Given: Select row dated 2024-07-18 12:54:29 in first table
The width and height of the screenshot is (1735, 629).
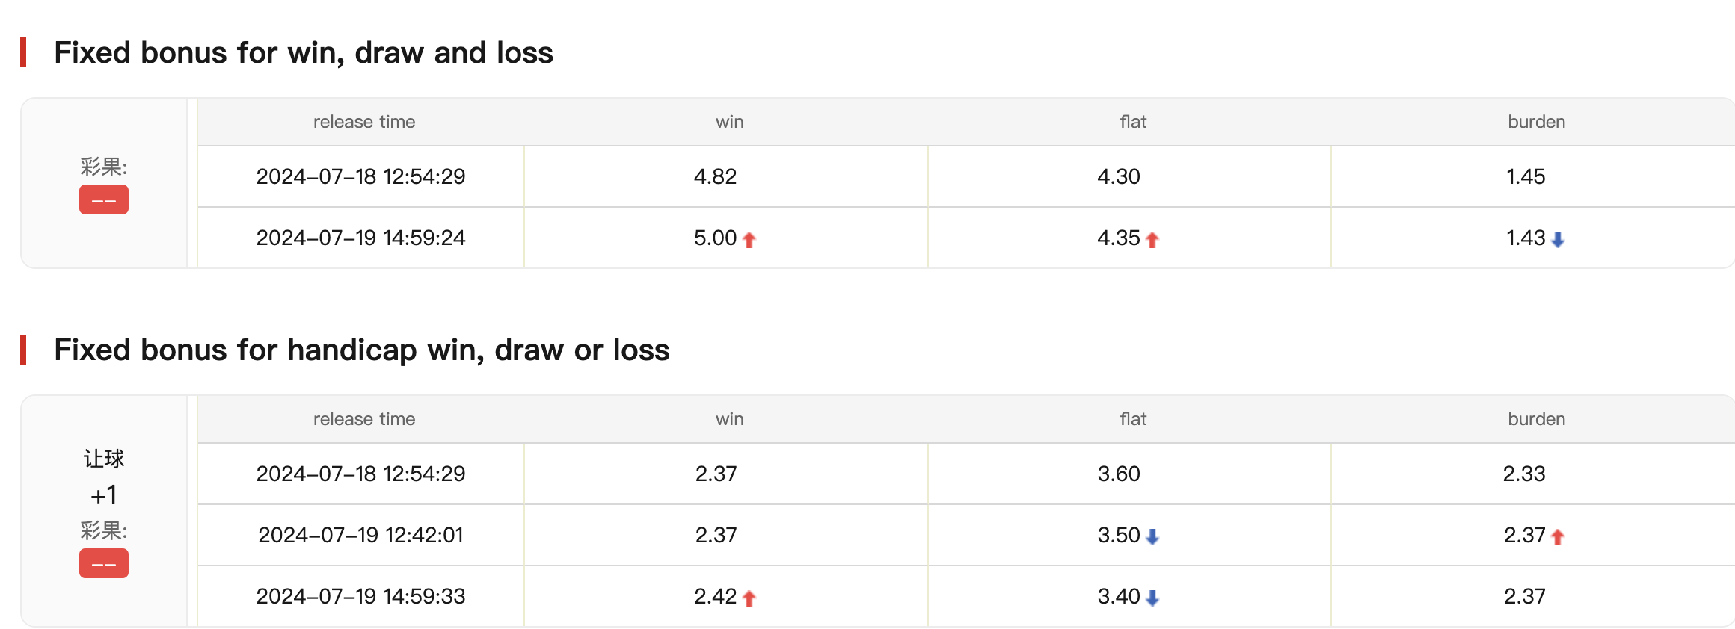Looking at the screenshot, I should [966, 176].
